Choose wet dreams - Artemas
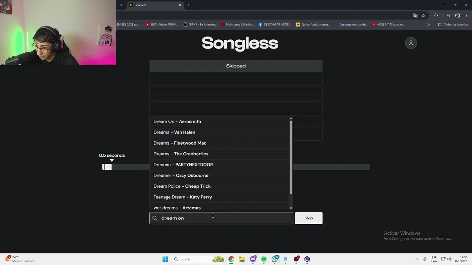472x265 pixels. pyautogui.click(x=220, y=207)
